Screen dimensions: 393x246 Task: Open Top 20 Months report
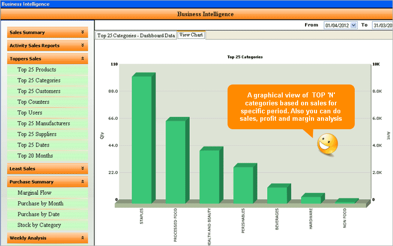click(35, 156)
